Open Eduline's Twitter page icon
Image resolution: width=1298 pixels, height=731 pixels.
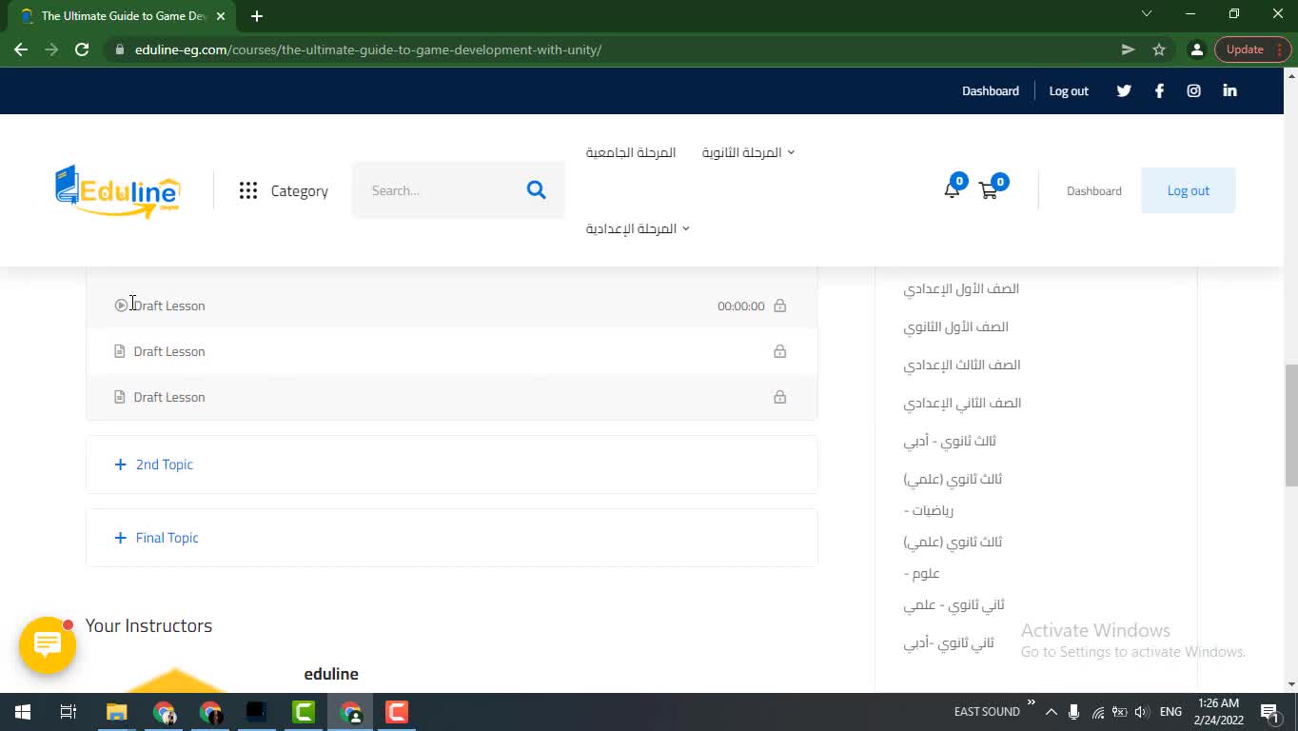[1123, 90]
